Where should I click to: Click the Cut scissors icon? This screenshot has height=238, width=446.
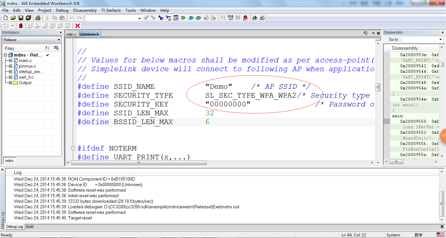pyautogui.click(x=47, y=18)
